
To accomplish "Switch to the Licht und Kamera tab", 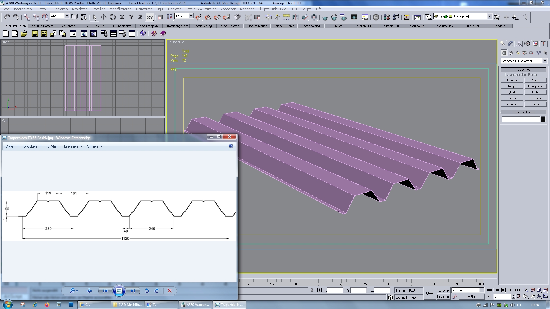I will [x=41, y=26].
